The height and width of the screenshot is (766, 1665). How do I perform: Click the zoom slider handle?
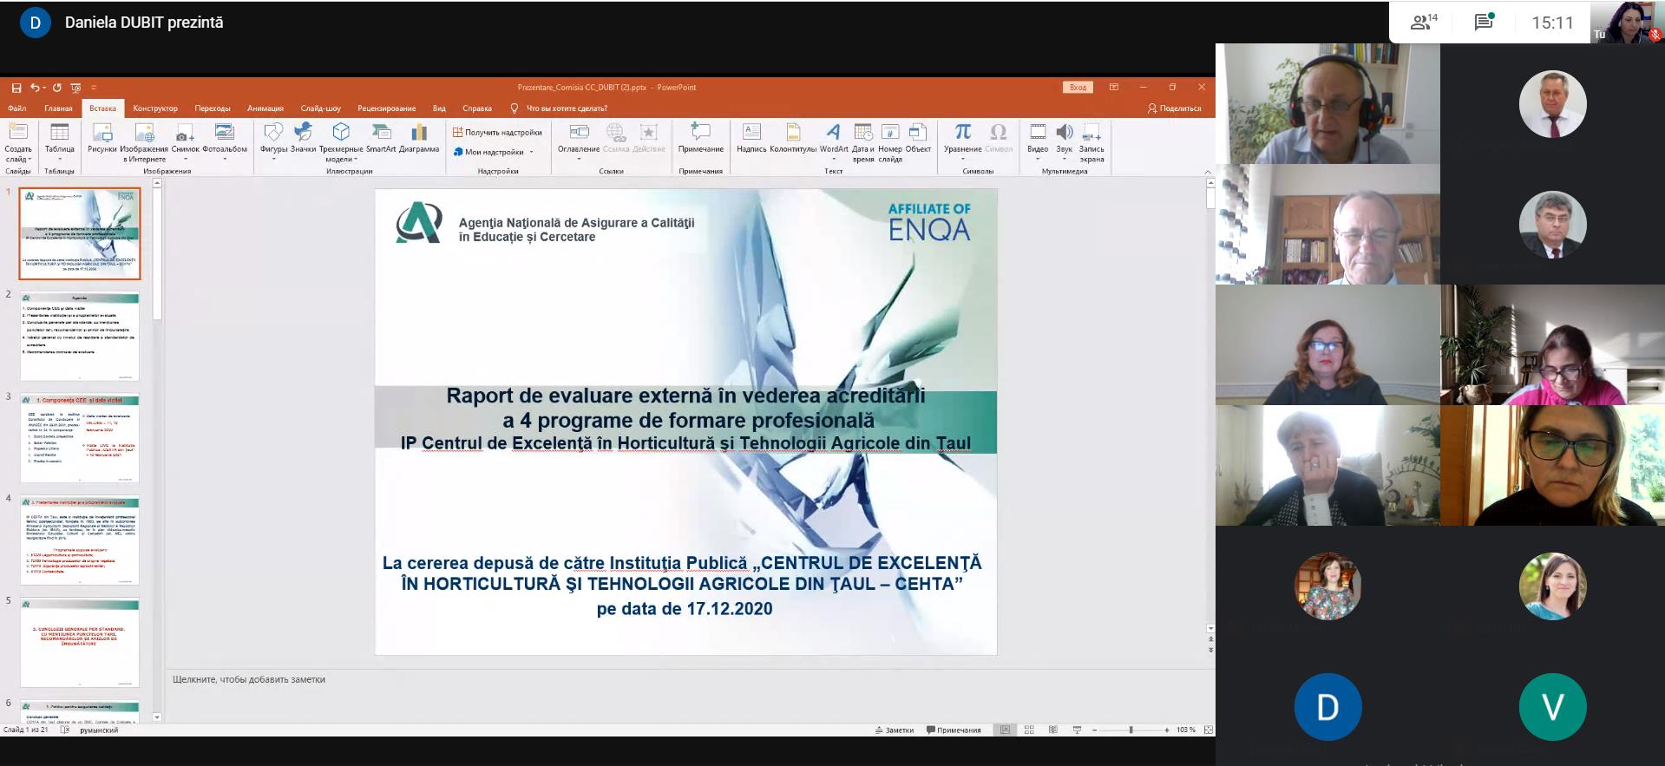(x=1131, y=730)
